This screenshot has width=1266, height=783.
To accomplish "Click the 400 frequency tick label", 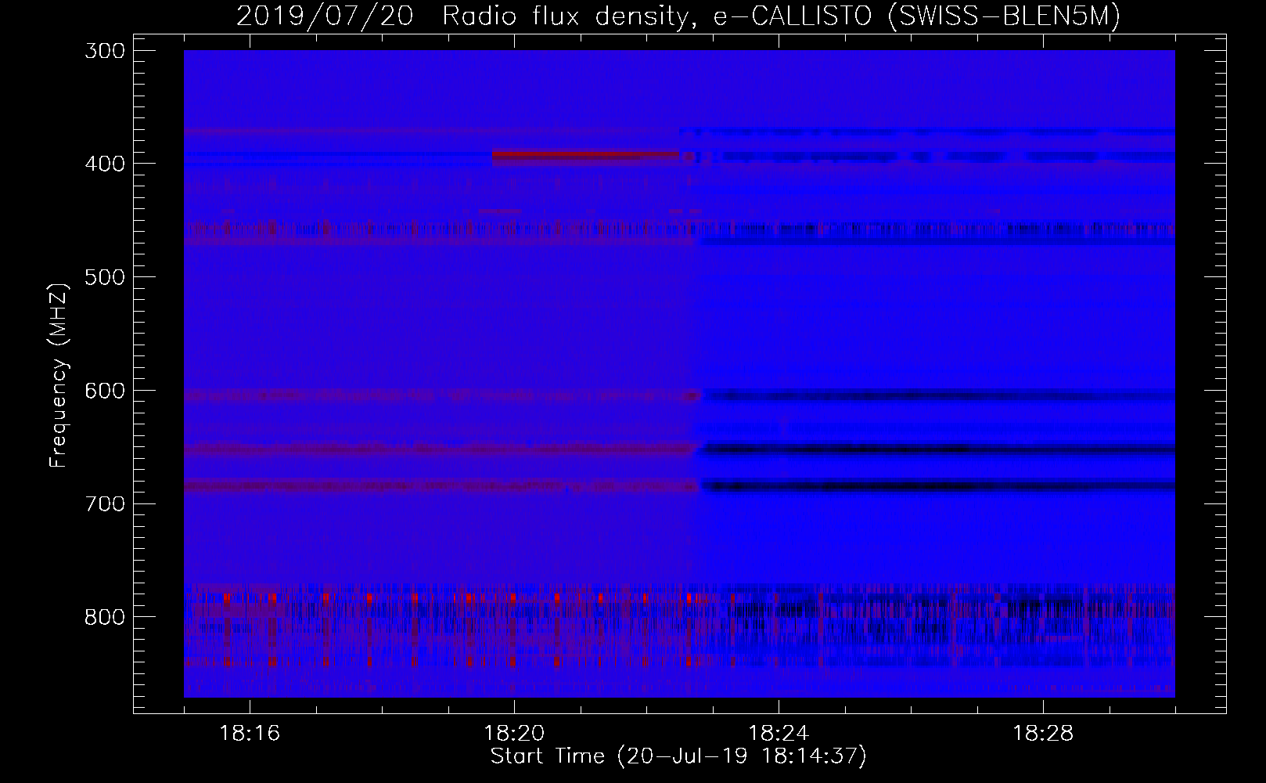I will click(x=104, y=164).
